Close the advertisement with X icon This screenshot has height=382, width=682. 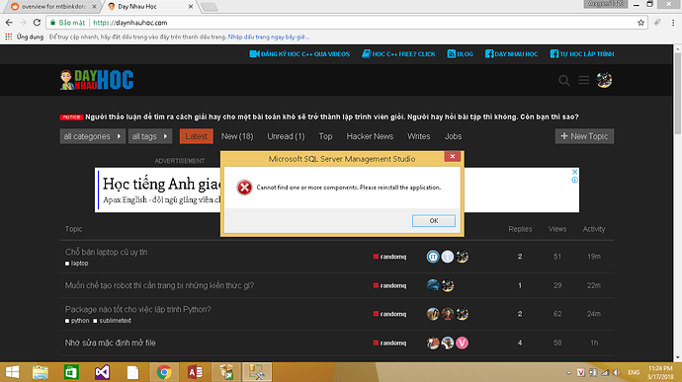(574, 172)
